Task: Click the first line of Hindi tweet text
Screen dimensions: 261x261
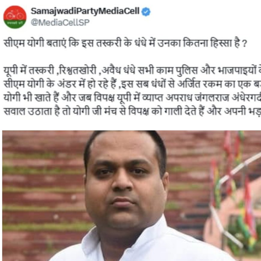Action: coord(125,43)
